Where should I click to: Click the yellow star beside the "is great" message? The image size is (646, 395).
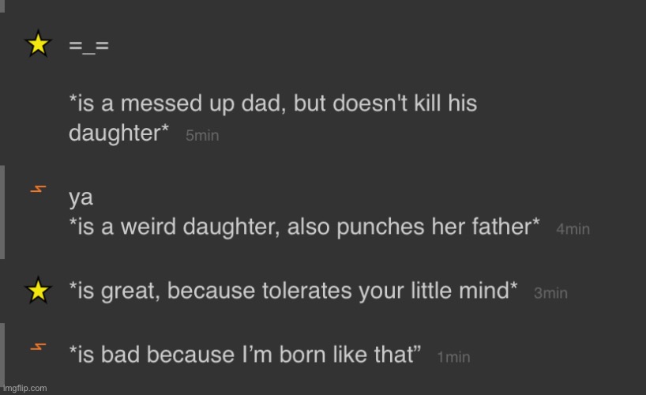tap(38, 290)
